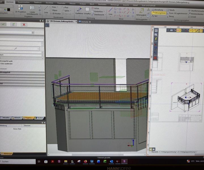
Task: Select the Spline tool
Action: tap(65, 11)
